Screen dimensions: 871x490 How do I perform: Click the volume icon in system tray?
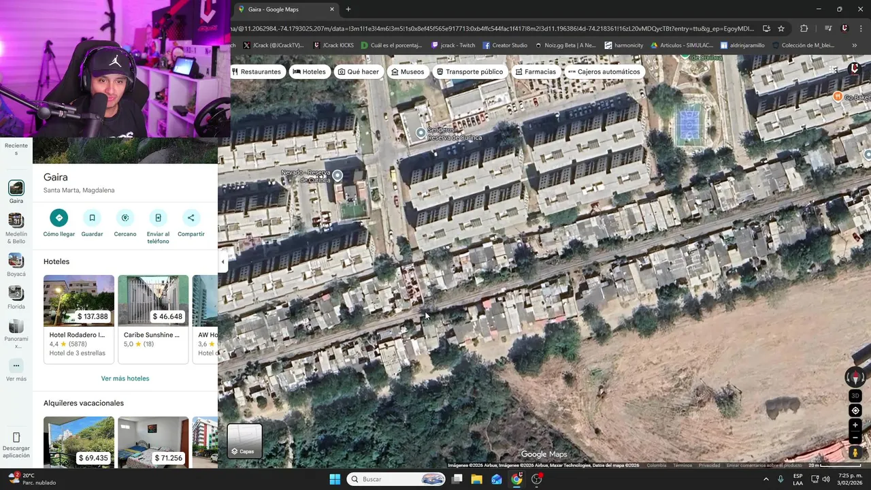(826, 479)
